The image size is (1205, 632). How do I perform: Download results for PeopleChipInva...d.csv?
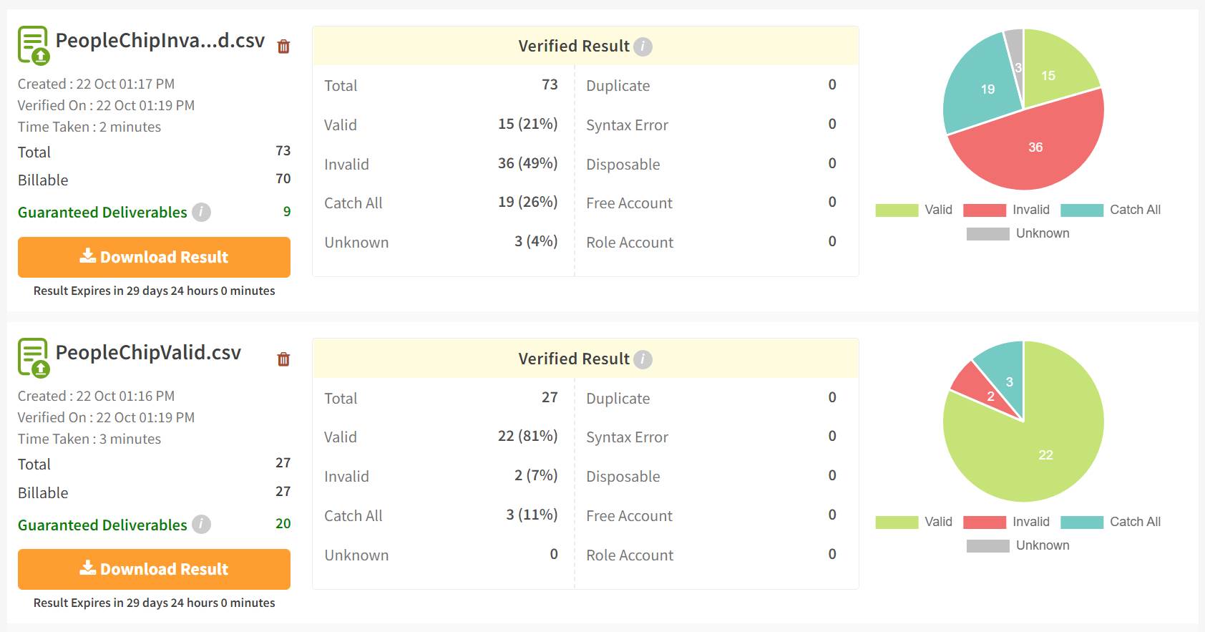click(x=154, y=256)
